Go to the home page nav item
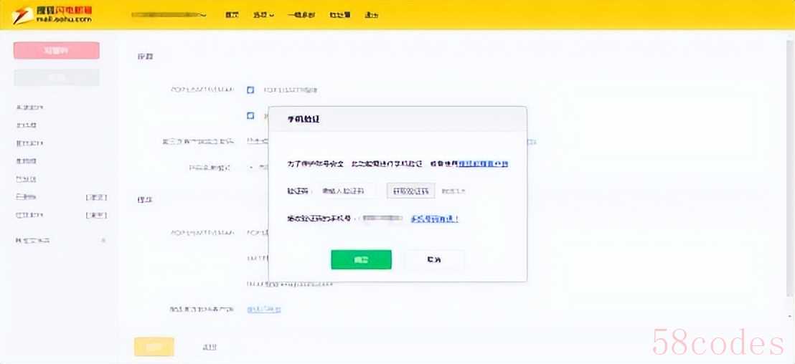 (x=231, y=15)
